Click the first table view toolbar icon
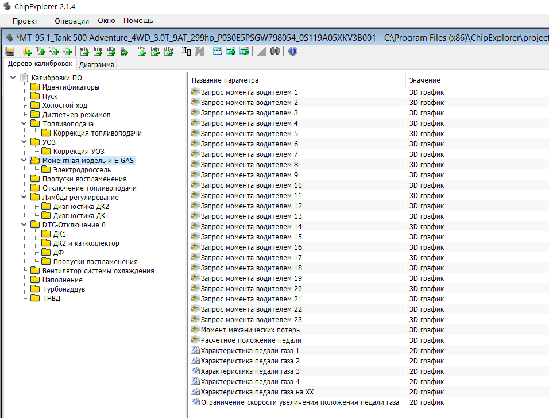 click(218, 51)
